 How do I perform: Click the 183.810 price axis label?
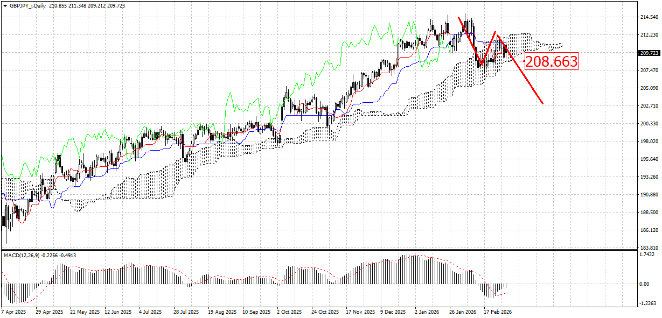click(x=649, y=248)
